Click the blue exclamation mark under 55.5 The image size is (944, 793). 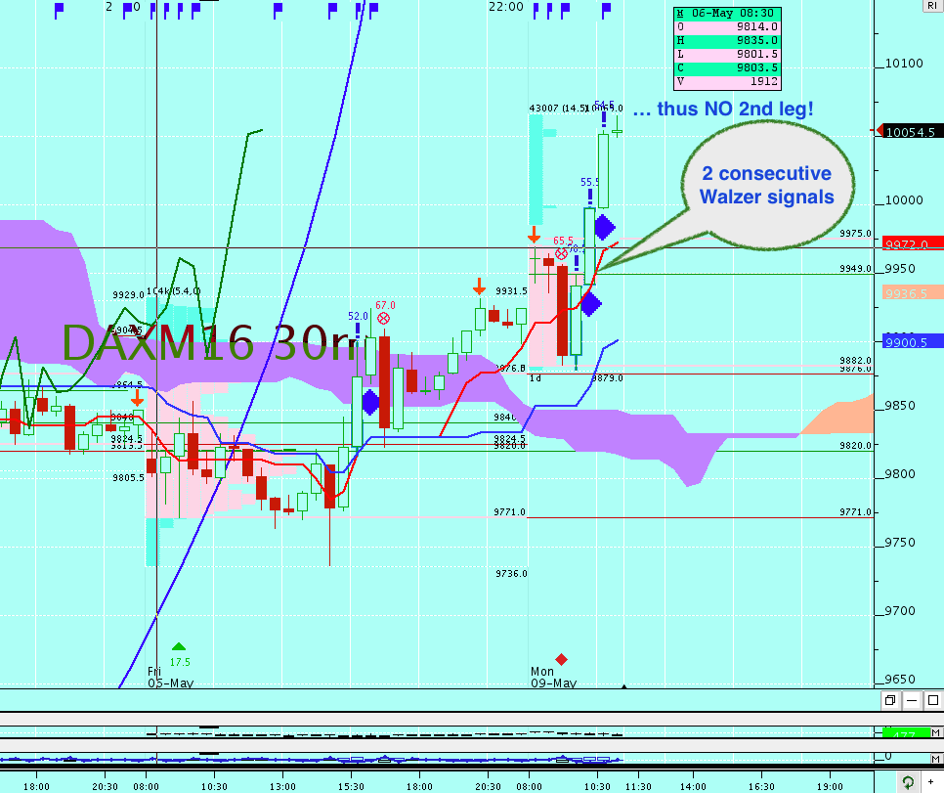590,198
